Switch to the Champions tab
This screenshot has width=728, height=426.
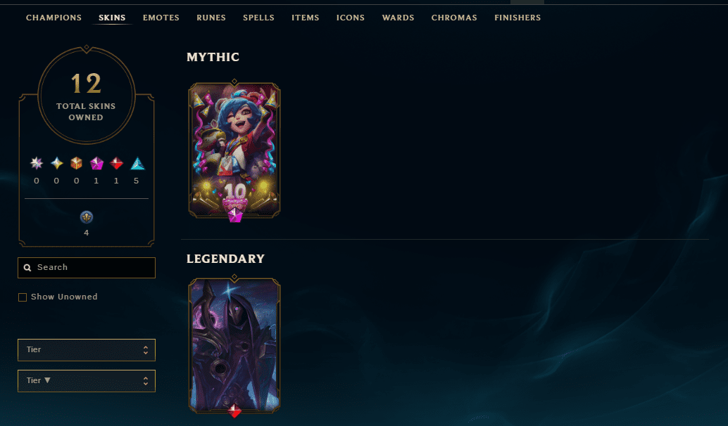tap(54, 18)
